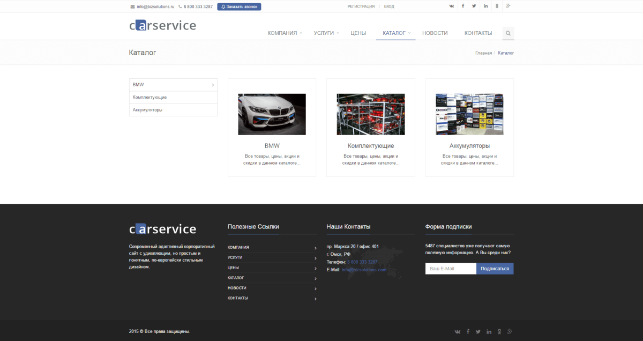The width and height of the screenshot is (643, 341).
Task: Open the Facebook icon in the top bar
Action: tap(462, 6)
